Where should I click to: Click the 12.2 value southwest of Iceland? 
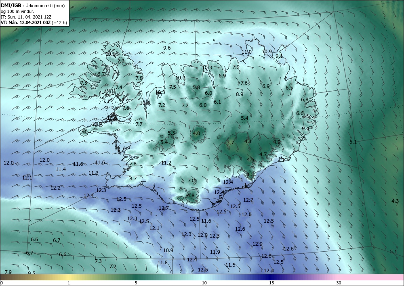pyautogui.click(x=55, y=188)
